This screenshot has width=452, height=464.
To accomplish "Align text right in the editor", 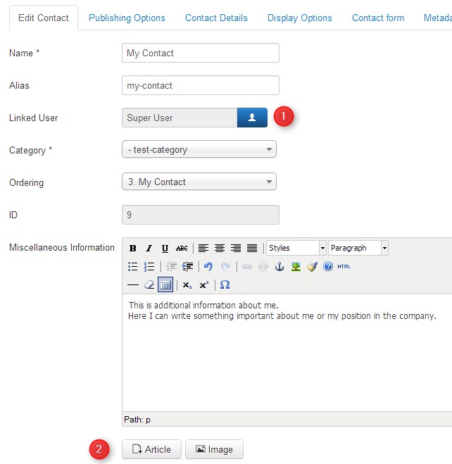I will pyautogui.click(x=236, y=248).
